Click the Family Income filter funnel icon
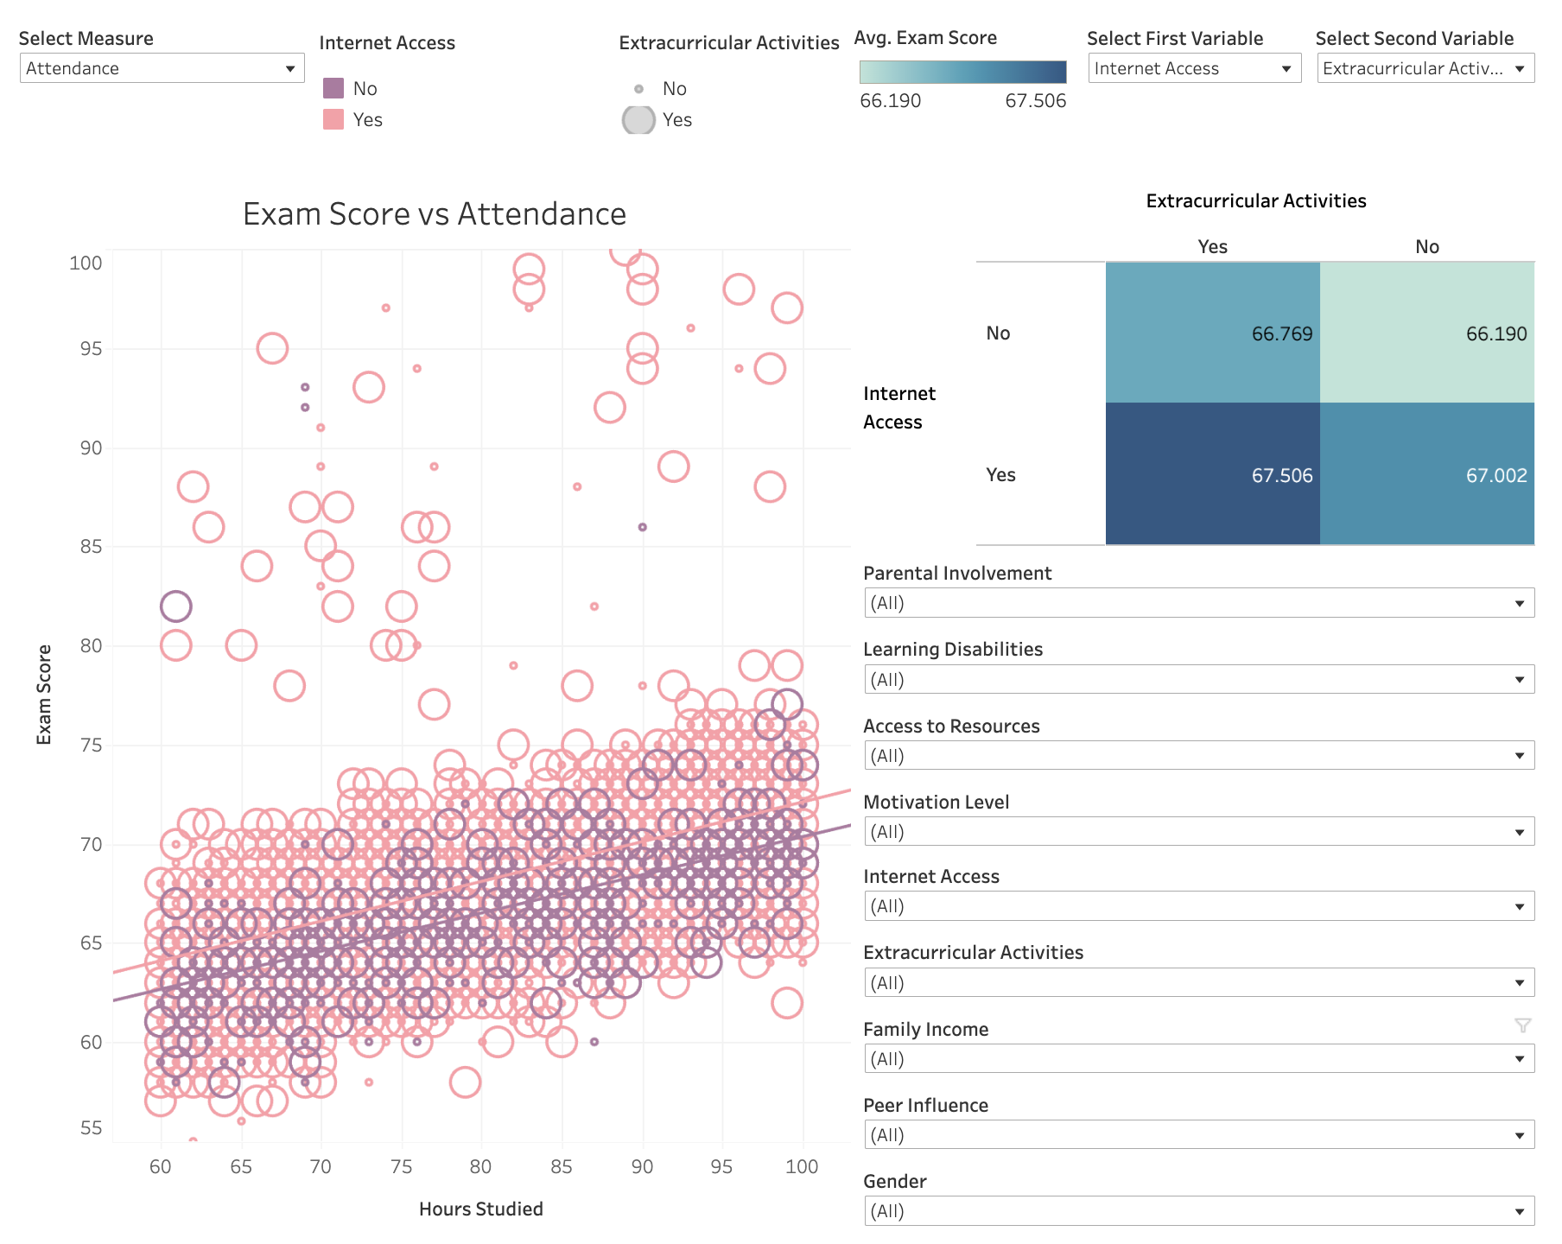 click(1522, 1025)
